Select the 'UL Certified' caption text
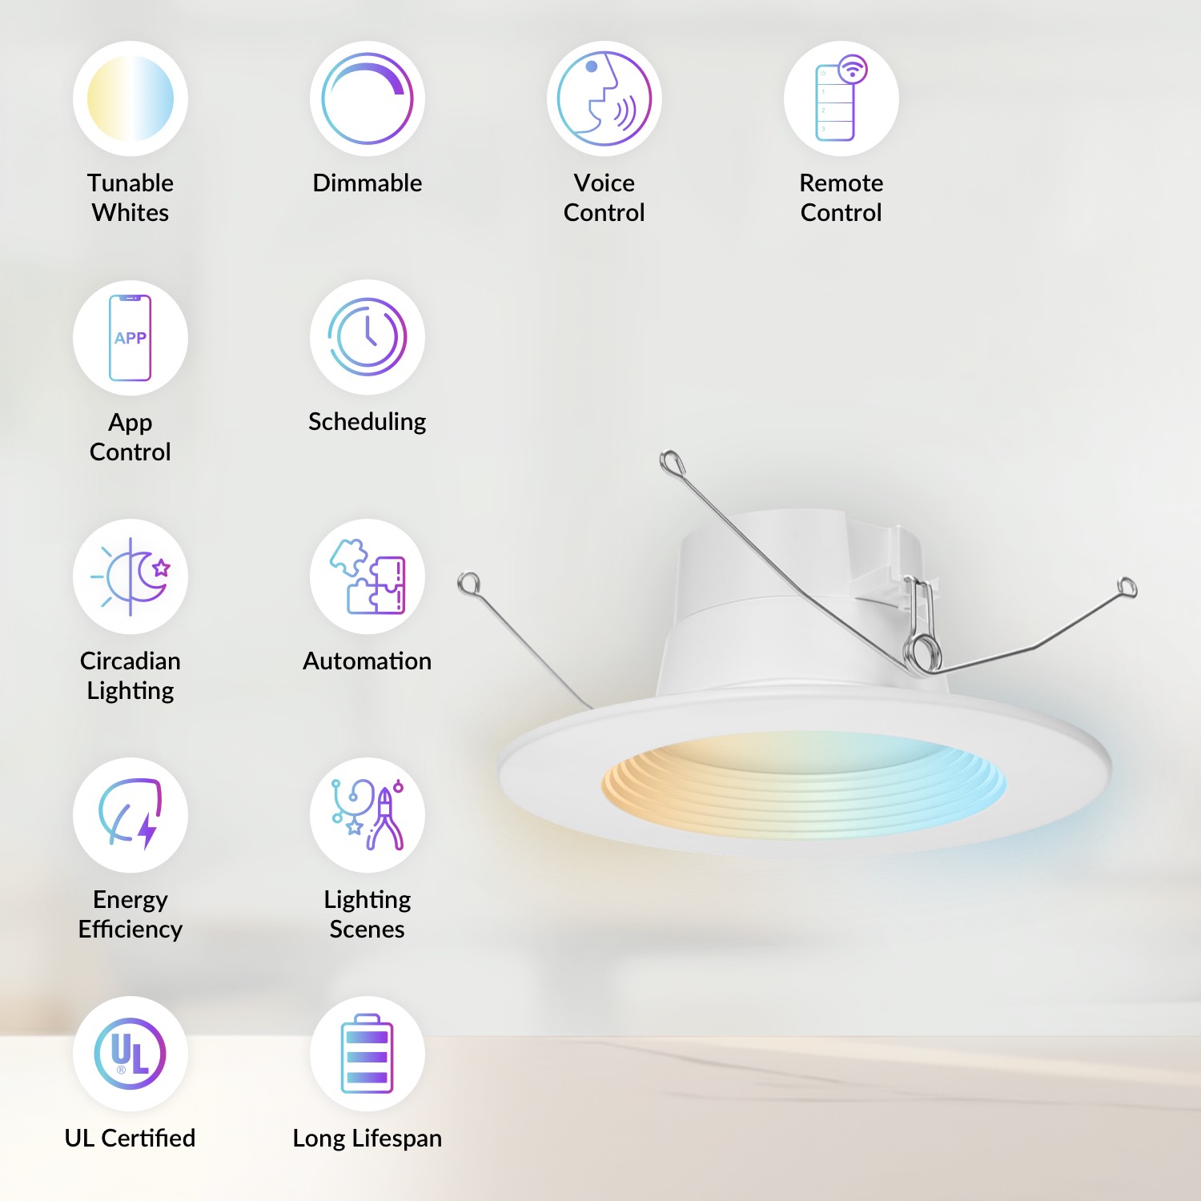1201x1201 pixels. (131, 1138)
